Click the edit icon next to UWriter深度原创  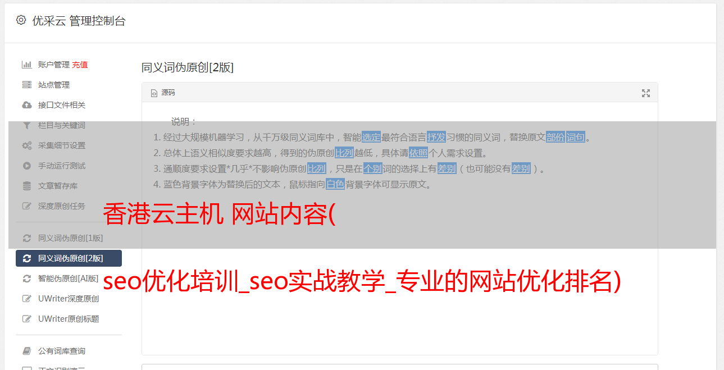26,299
